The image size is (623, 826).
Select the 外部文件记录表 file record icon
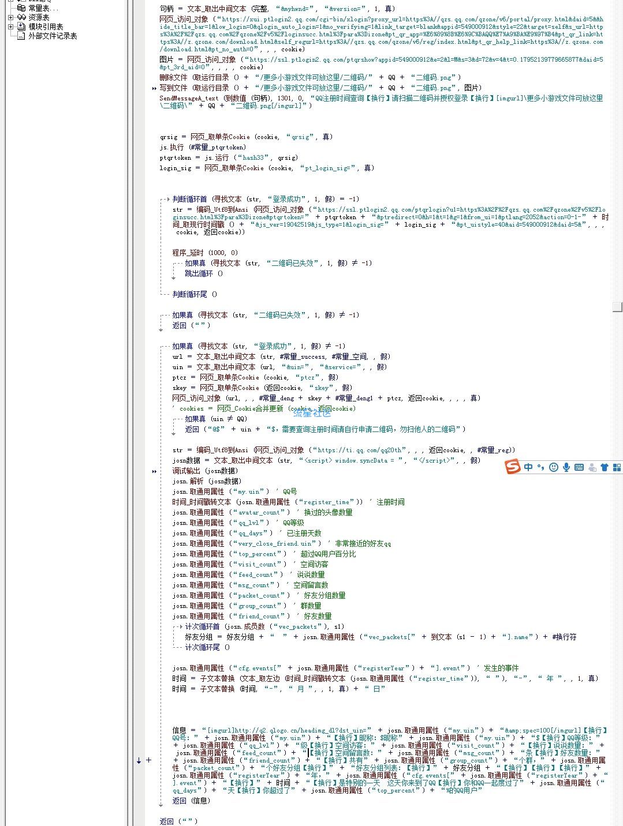click(21, 36)
